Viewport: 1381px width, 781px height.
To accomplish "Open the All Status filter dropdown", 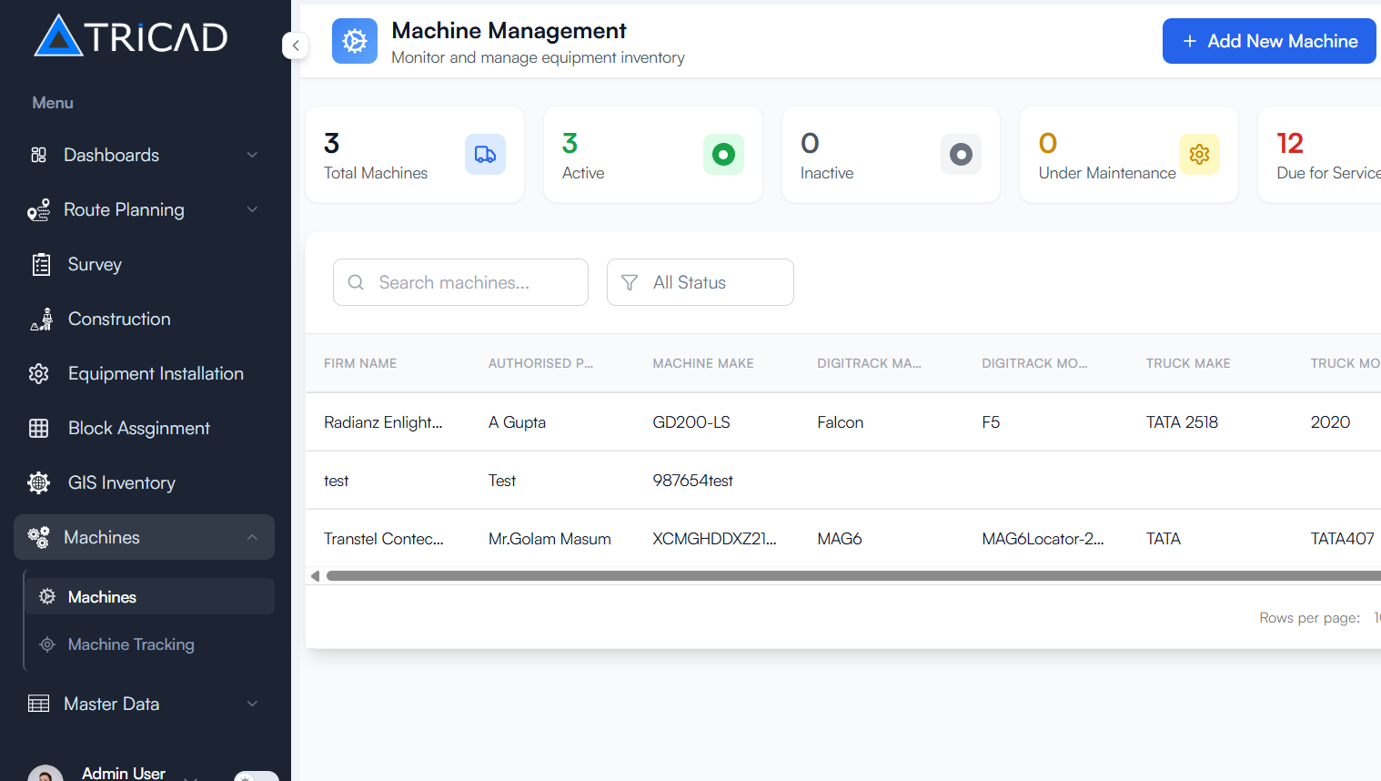I will pyautogui.click(x=700, y=282).
